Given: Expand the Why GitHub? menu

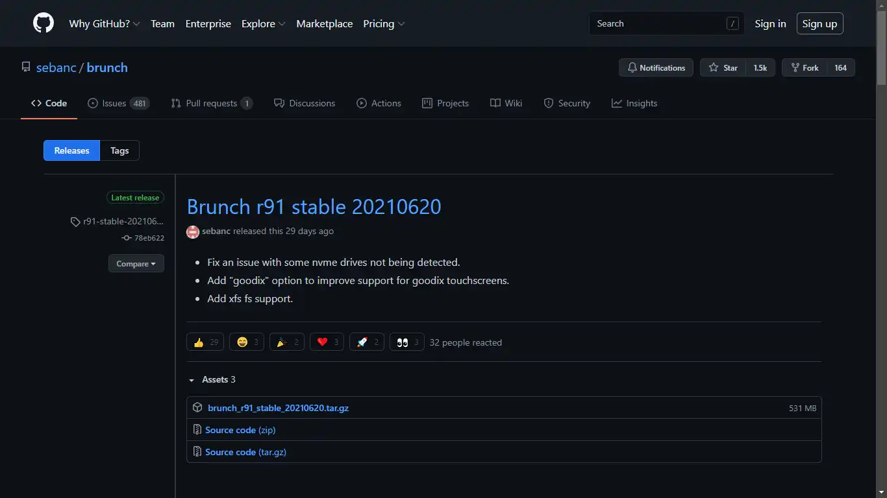Looking at the screenshot, I should click(104, 23).
